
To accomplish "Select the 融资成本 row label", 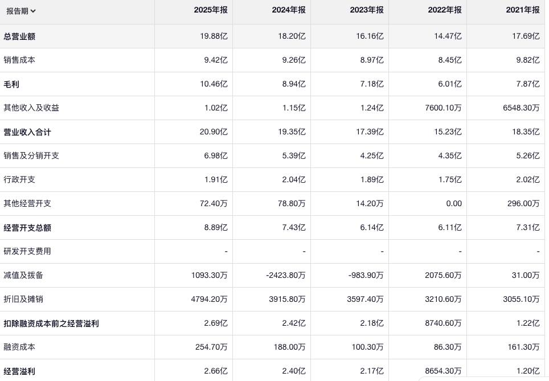I will pyautogui.click(x=19, y=347).
